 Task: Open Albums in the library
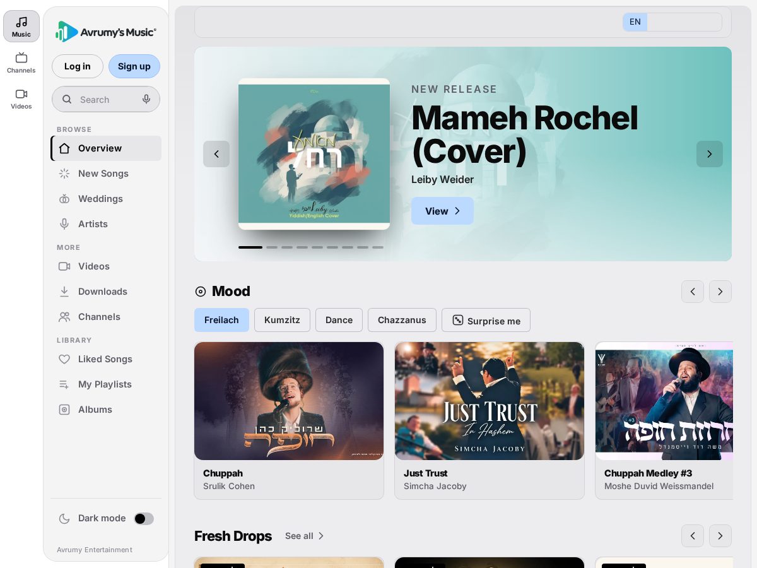(x=106, y=410)
